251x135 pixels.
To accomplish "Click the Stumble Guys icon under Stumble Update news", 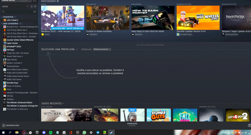I will 178,34.
